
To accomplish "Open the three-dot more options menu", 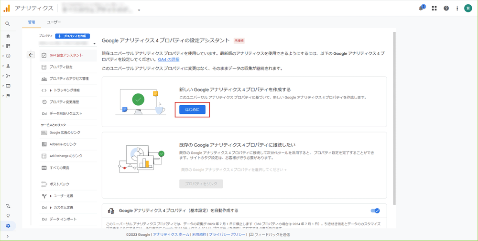I will [x=457, y=8].
